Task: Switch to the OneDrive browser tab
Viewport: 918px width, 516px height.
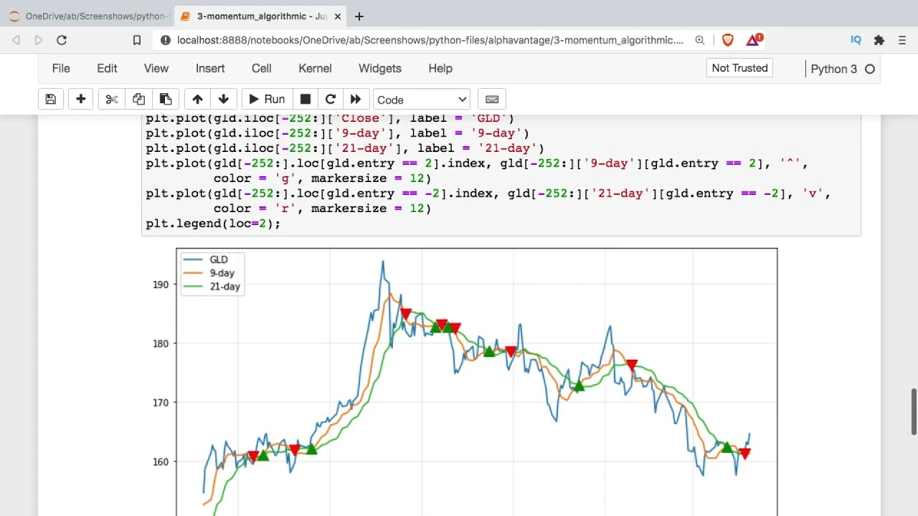Action: point(90,16)
